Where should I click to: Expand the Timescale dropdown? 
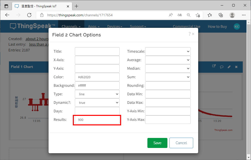click(x=168, y=51)
